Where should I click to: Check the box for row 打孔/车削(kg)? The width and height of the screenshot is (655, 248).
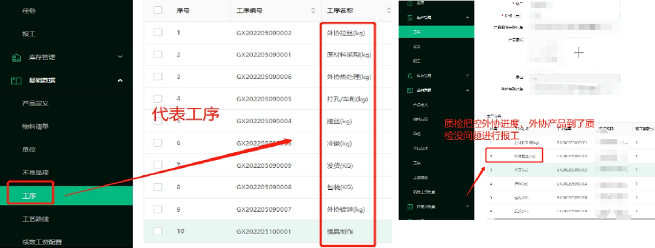[x=158, y=98]
